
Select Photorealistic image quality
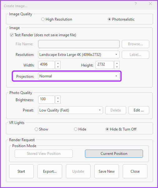[109, 19]
